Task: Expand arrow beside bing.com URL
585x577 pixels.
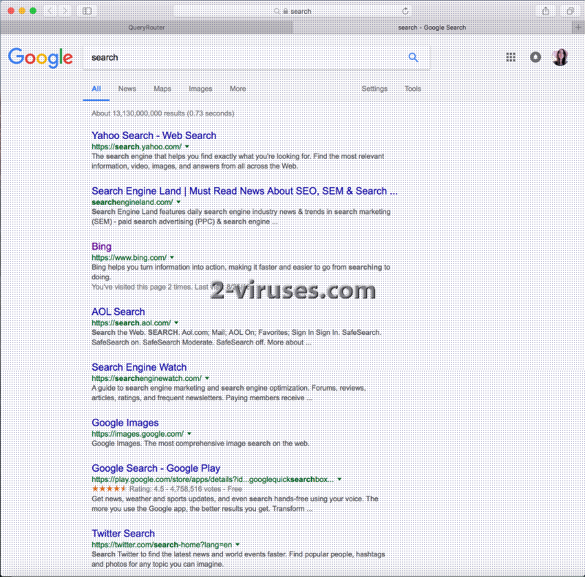Action: [172, 257]
